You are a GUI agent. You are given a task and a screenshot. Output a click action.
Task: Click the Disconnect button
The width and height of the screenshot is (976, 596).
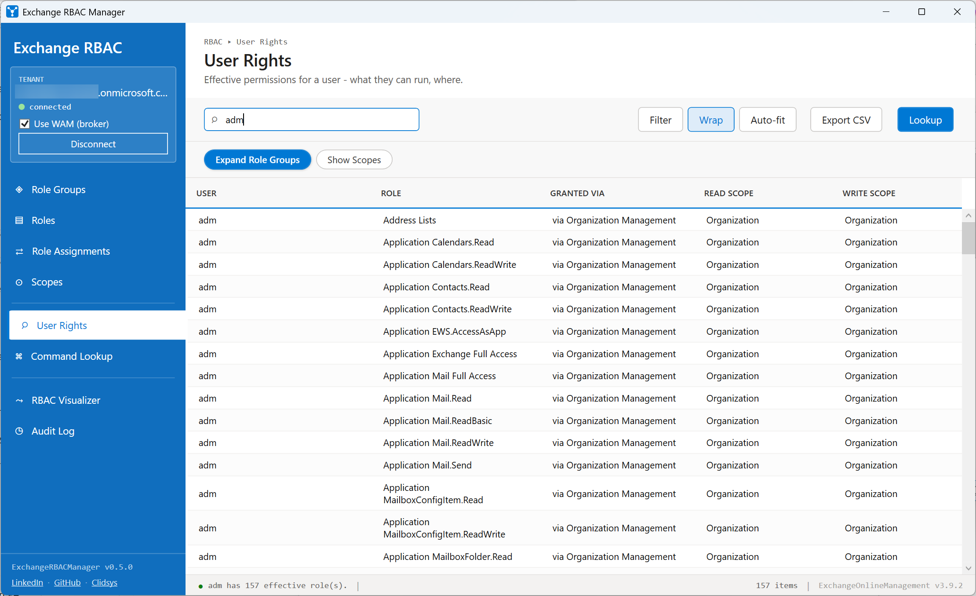coord(93,144)
